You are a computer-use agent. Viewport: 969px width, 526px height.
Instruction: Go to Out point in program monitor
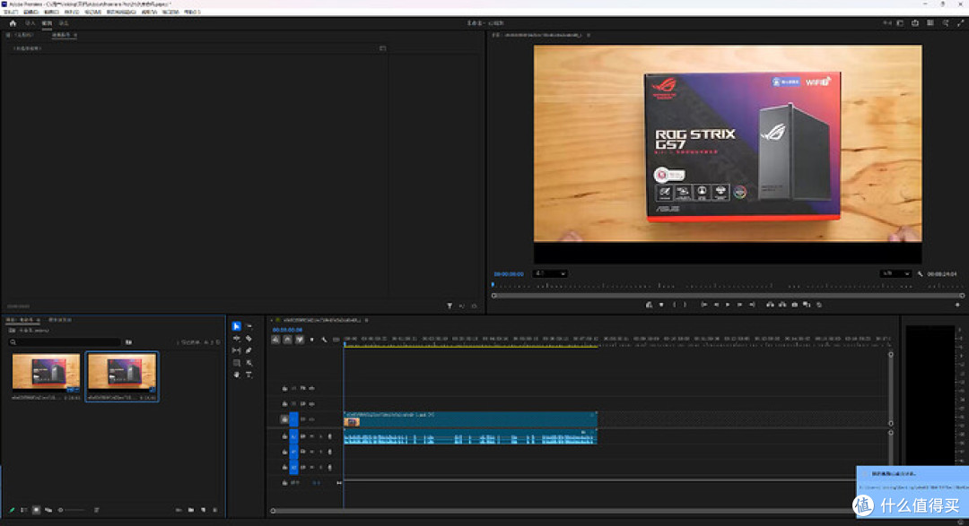coord(752,305)
